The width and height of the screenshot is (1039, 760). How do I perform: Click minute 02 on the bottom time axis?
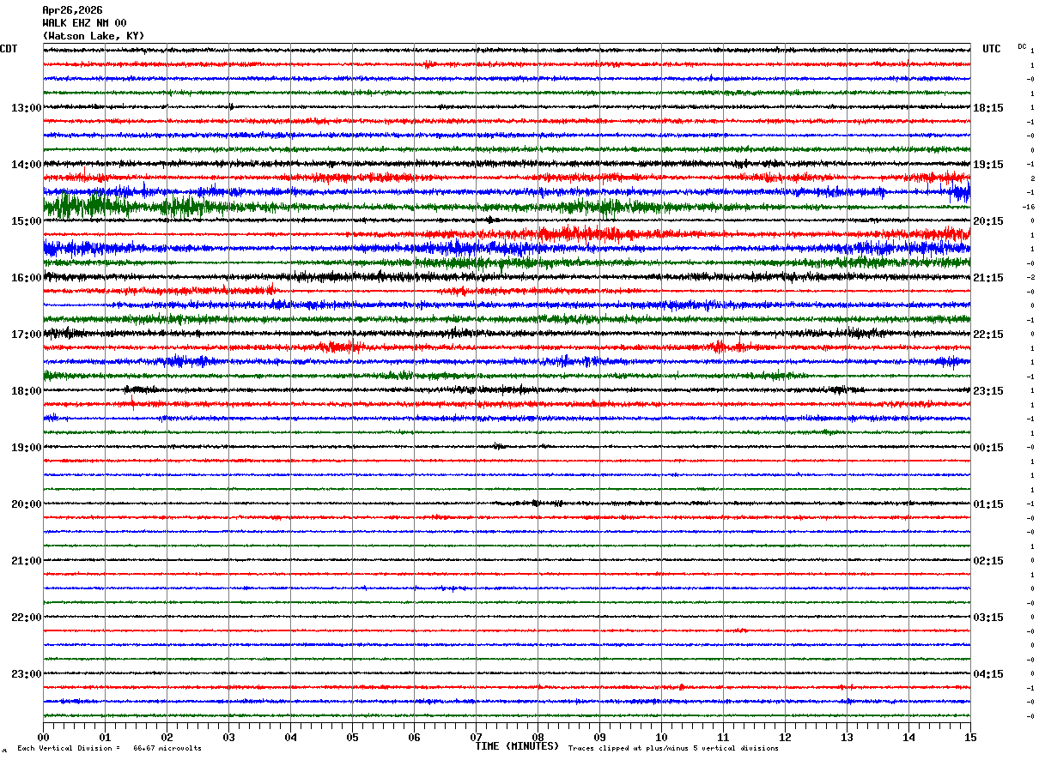tap(167, 737)
